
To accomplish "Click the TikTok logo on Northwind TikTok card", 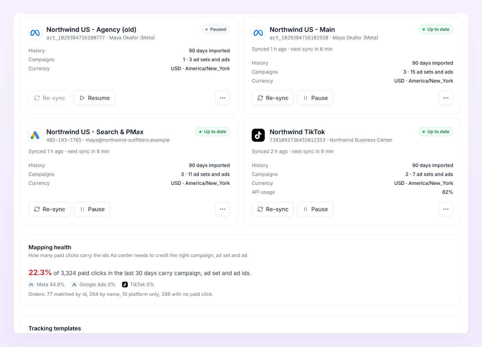I will 258,135.
